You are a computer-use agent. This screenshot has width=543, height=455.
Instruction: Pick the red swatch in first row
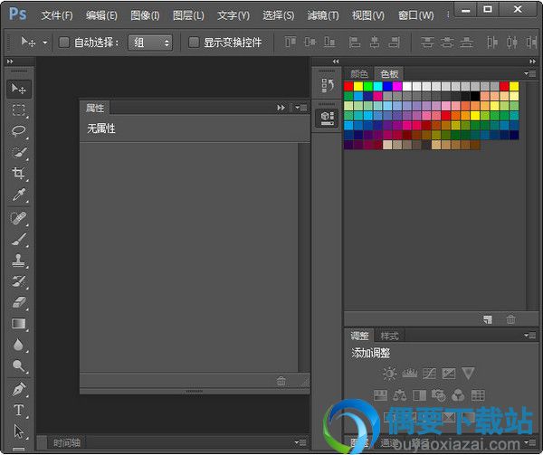click(x=348, y=86)
